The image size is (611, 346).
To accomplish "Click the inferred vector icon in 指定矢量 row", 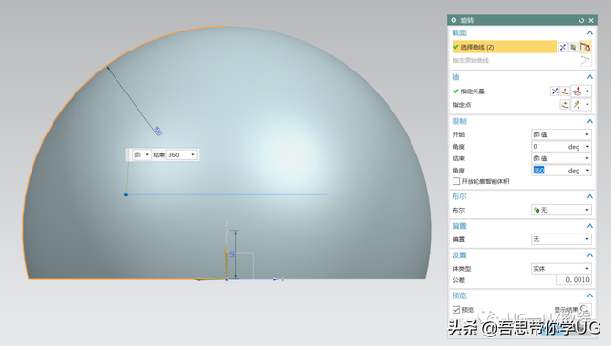I will (x=577, y=92).
